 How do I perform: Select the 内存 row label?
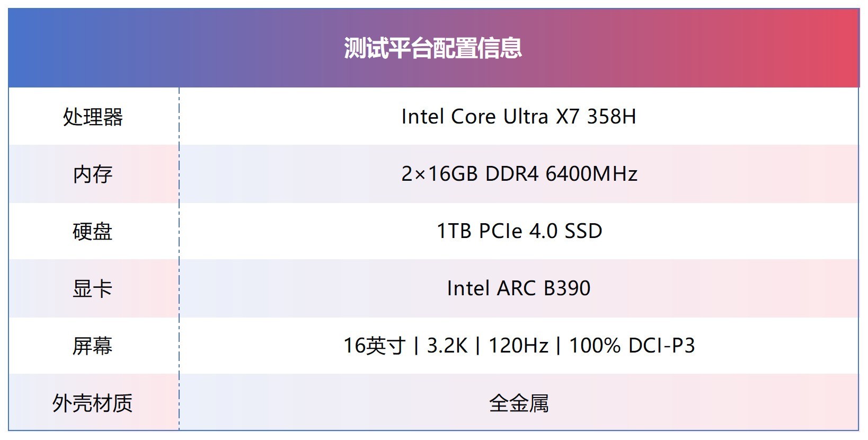point(93,174)
